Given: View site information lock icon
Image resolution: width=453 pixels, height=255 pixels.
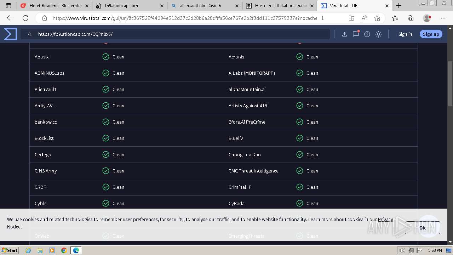Looking at the screenshot, I should click(44, 18).
